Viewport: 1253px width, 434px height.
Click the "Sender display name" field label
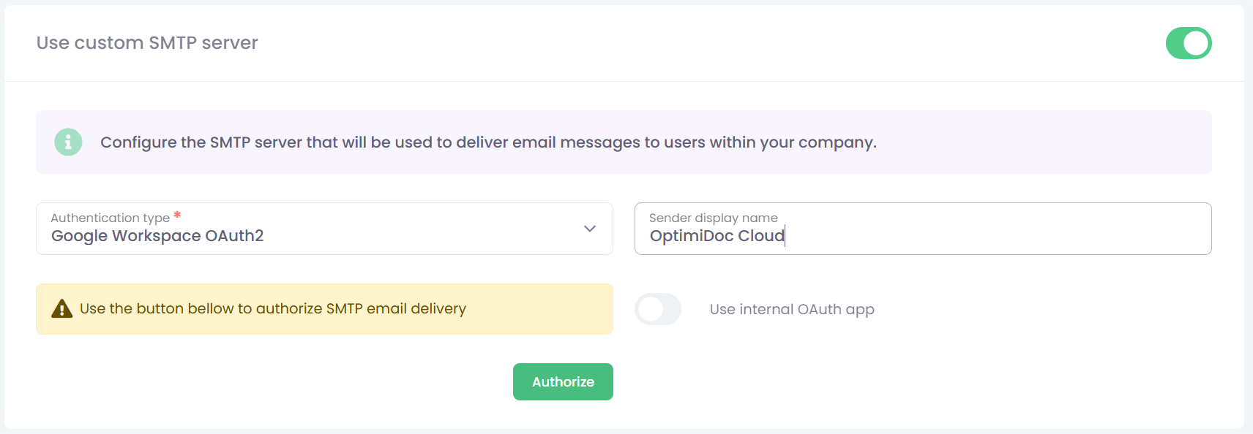tap(713, 218)
